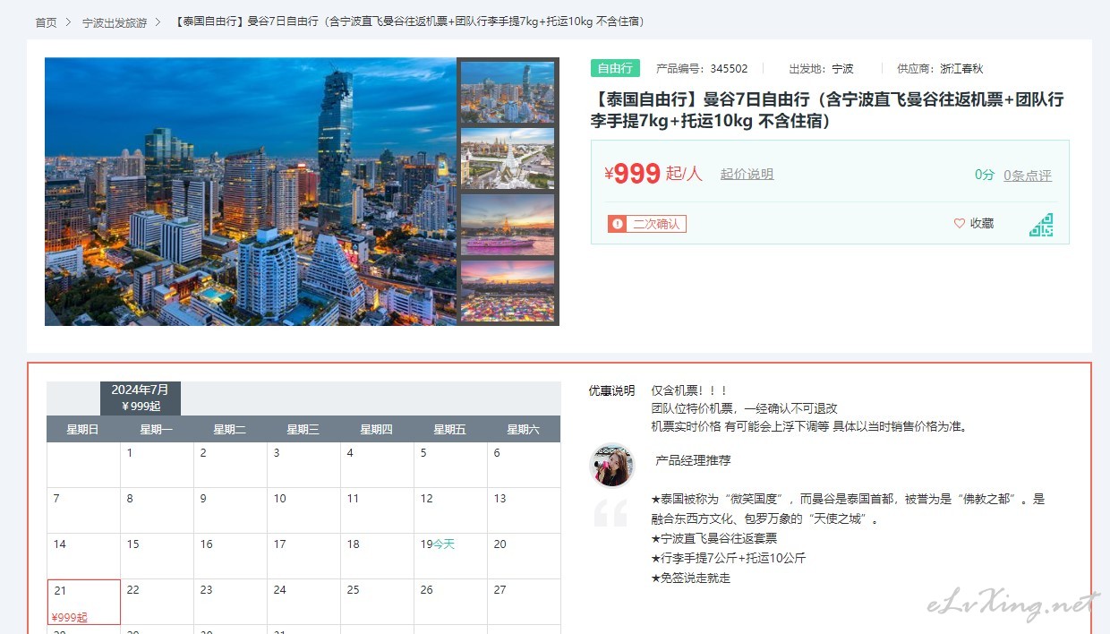This screenshot has height=634, width=1110.
Task: Select July 21 priced ¥999起
Action: click(84, 602)
